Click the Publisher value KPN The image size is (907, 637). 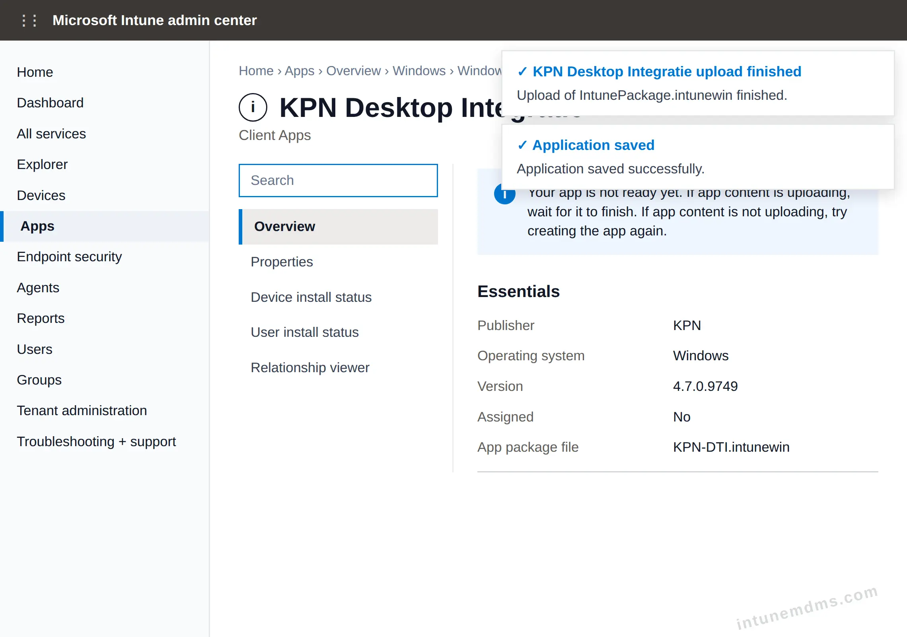tap(687, 326)
